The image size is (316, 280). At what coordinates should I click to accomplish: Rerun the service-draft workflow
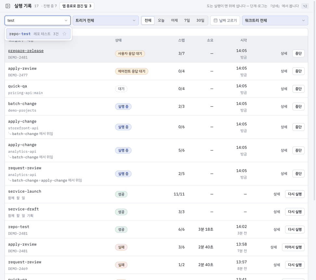pos(295,212)
